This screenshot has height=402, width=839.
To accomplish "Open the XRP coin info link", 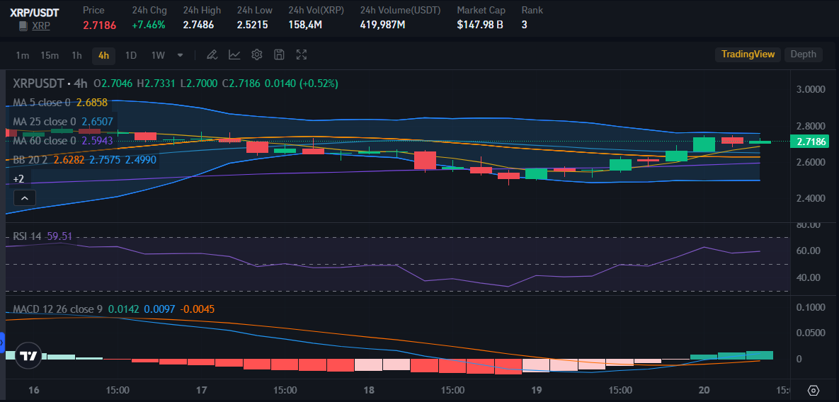I will (x=41, y=25).
